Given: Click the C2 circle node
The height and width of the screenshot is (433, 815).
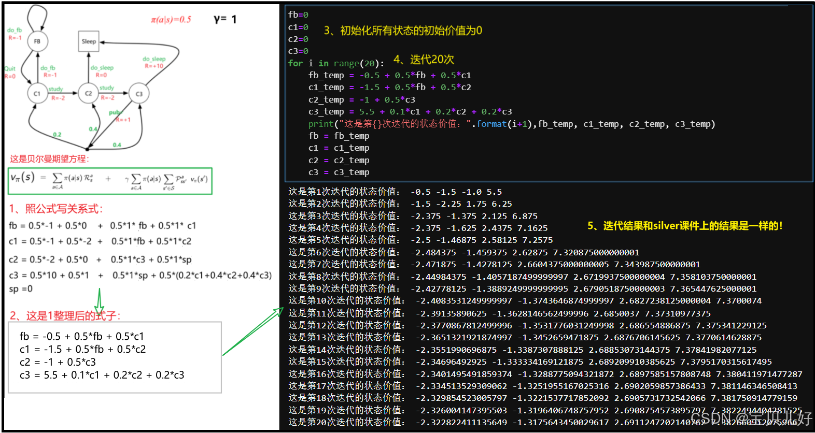Looking at the screenshot, I should (x=88, y=94).
